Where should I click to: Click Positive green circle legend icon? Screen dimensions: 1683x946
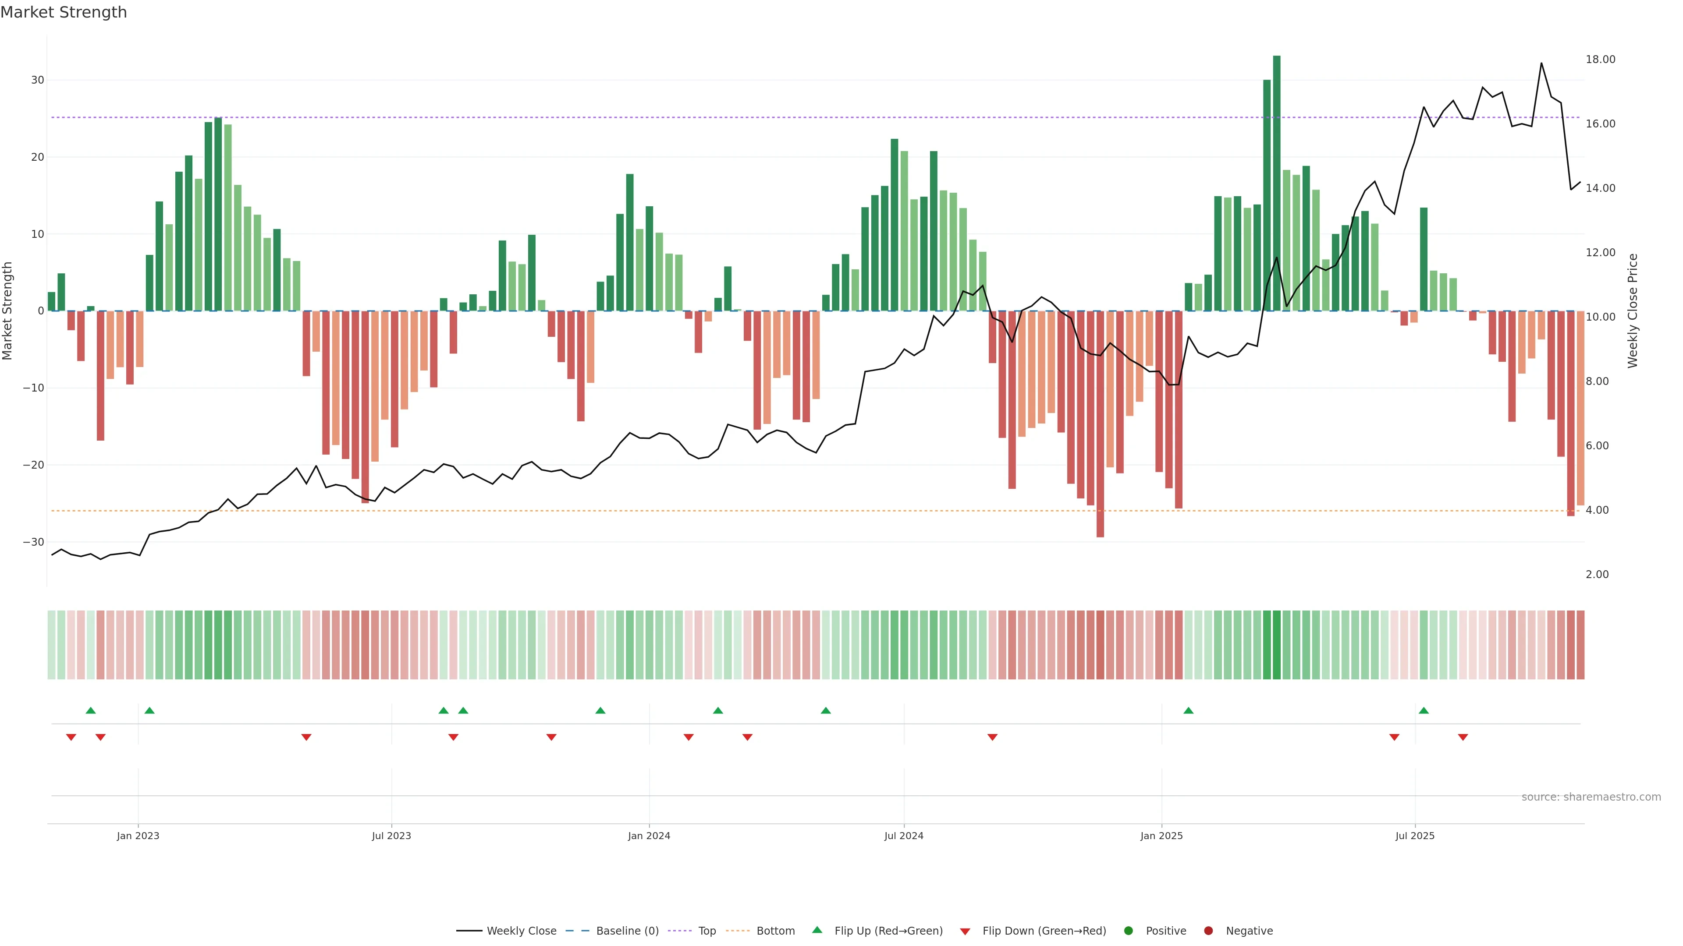(1128, 931)
